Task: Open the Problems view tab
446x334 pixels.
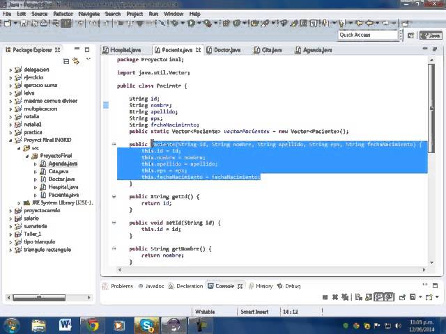Action: click(x=118, y=286)
